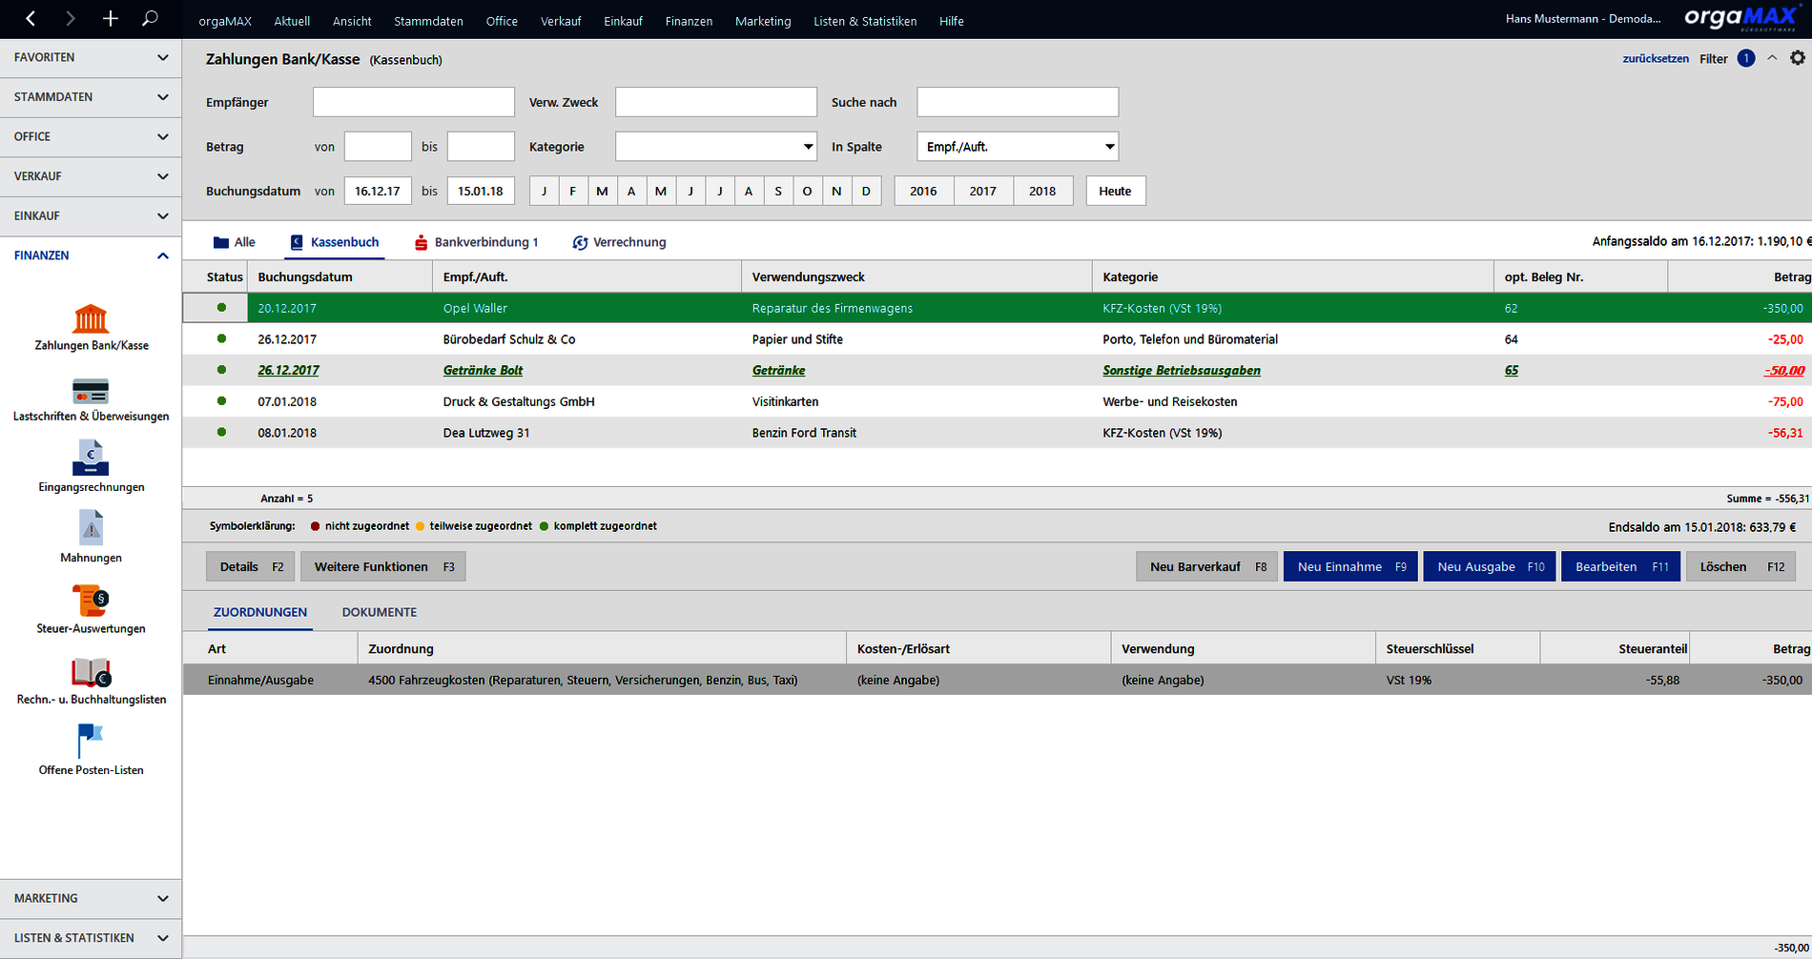The height and width of the screenshot is (959, 1812).
Task: Click status dot of Opel Waller row
Action: [x=221, y=308]
